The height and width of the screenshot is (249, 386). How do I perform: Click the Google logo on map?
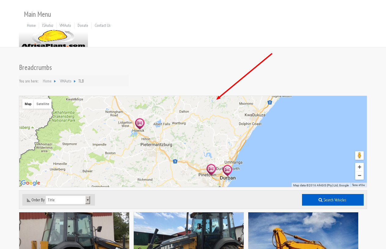[x=31, y=183]
